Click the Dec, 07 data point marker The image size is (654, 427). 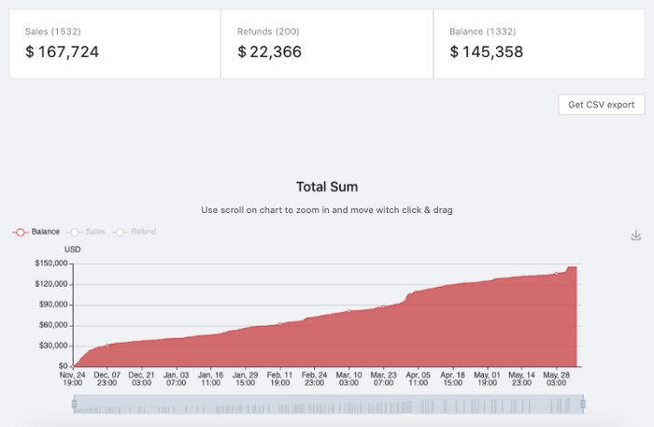pyautogui.click(x=107, y=346)
